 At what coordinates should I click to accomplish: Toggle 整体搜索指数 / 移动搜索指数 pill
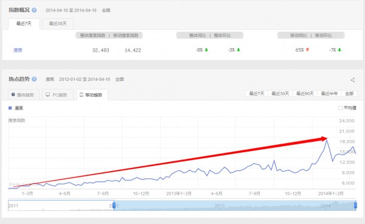click(109, 35)
